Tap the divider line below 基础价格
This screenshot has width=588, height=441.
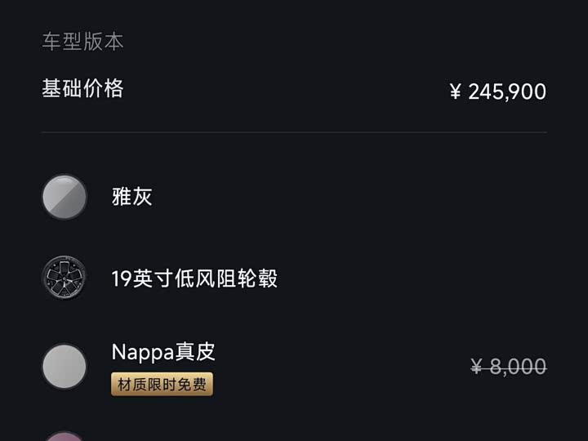[294, 132]
